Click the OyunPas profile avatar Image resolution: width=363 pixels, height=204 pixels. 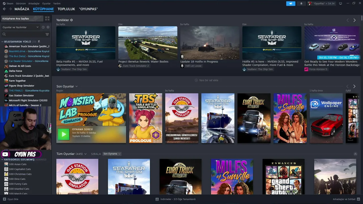[x=310, y=3]
